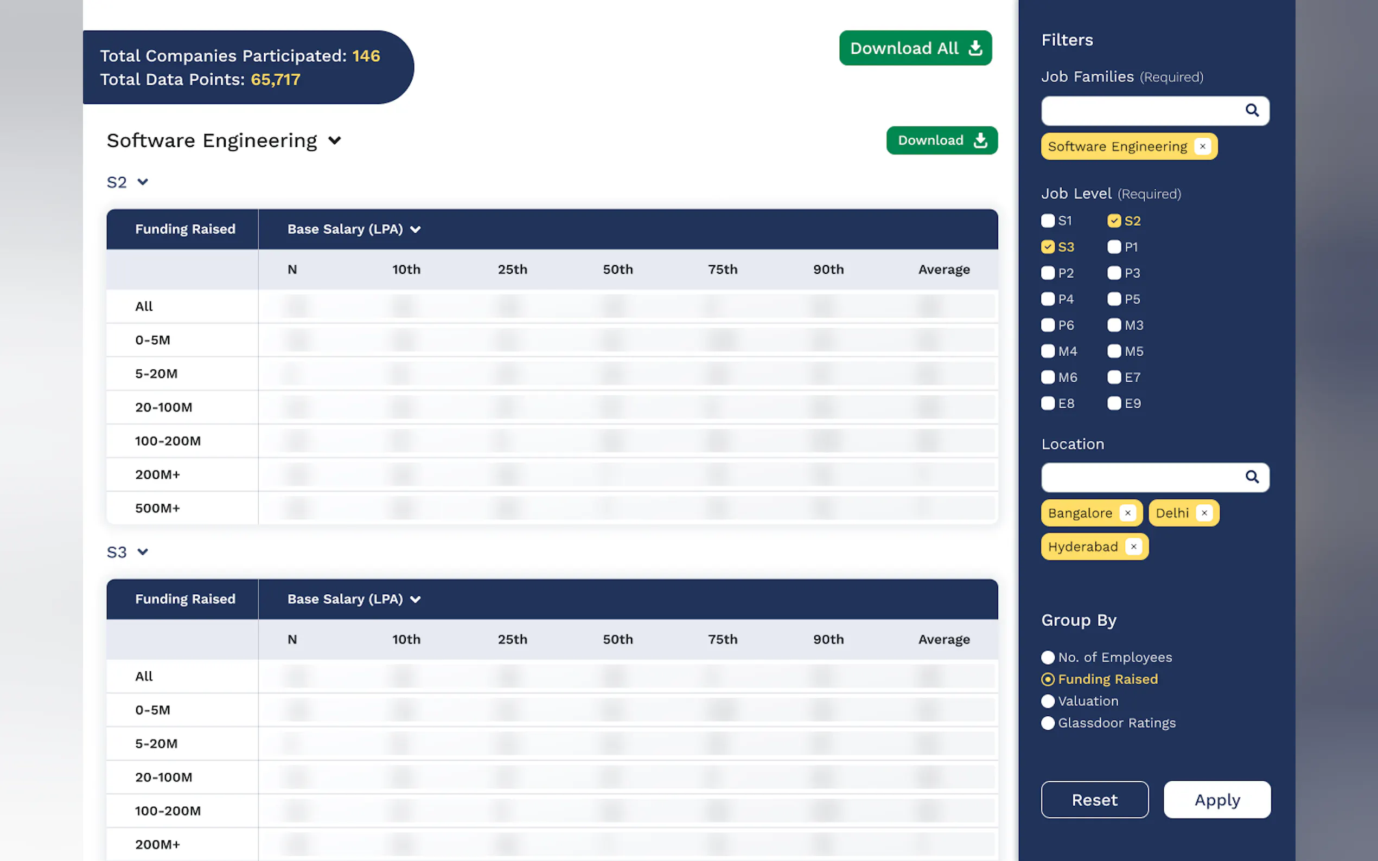Image resolution: width=1378 pixels, height=861 pixels.
Task: Enable the P1 job level checkbox
Action: pyautogui.click(x=1114, y=247)
